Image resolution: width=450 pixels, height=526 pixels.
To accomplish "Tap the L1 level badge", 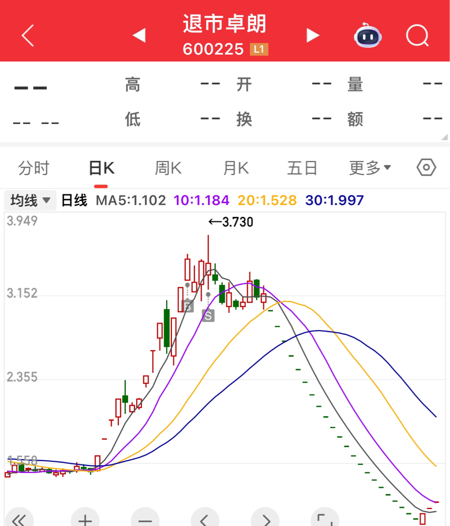I will [x=259, y=49].
